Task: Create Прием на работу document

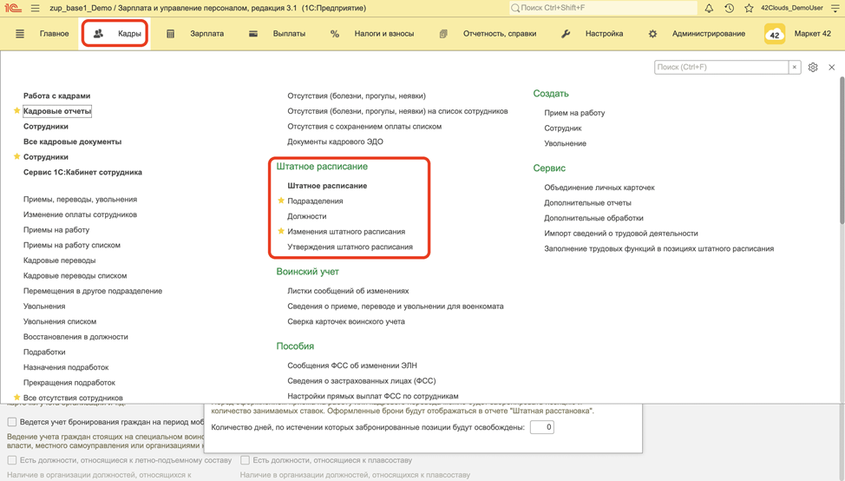Action: pos(574,113)
